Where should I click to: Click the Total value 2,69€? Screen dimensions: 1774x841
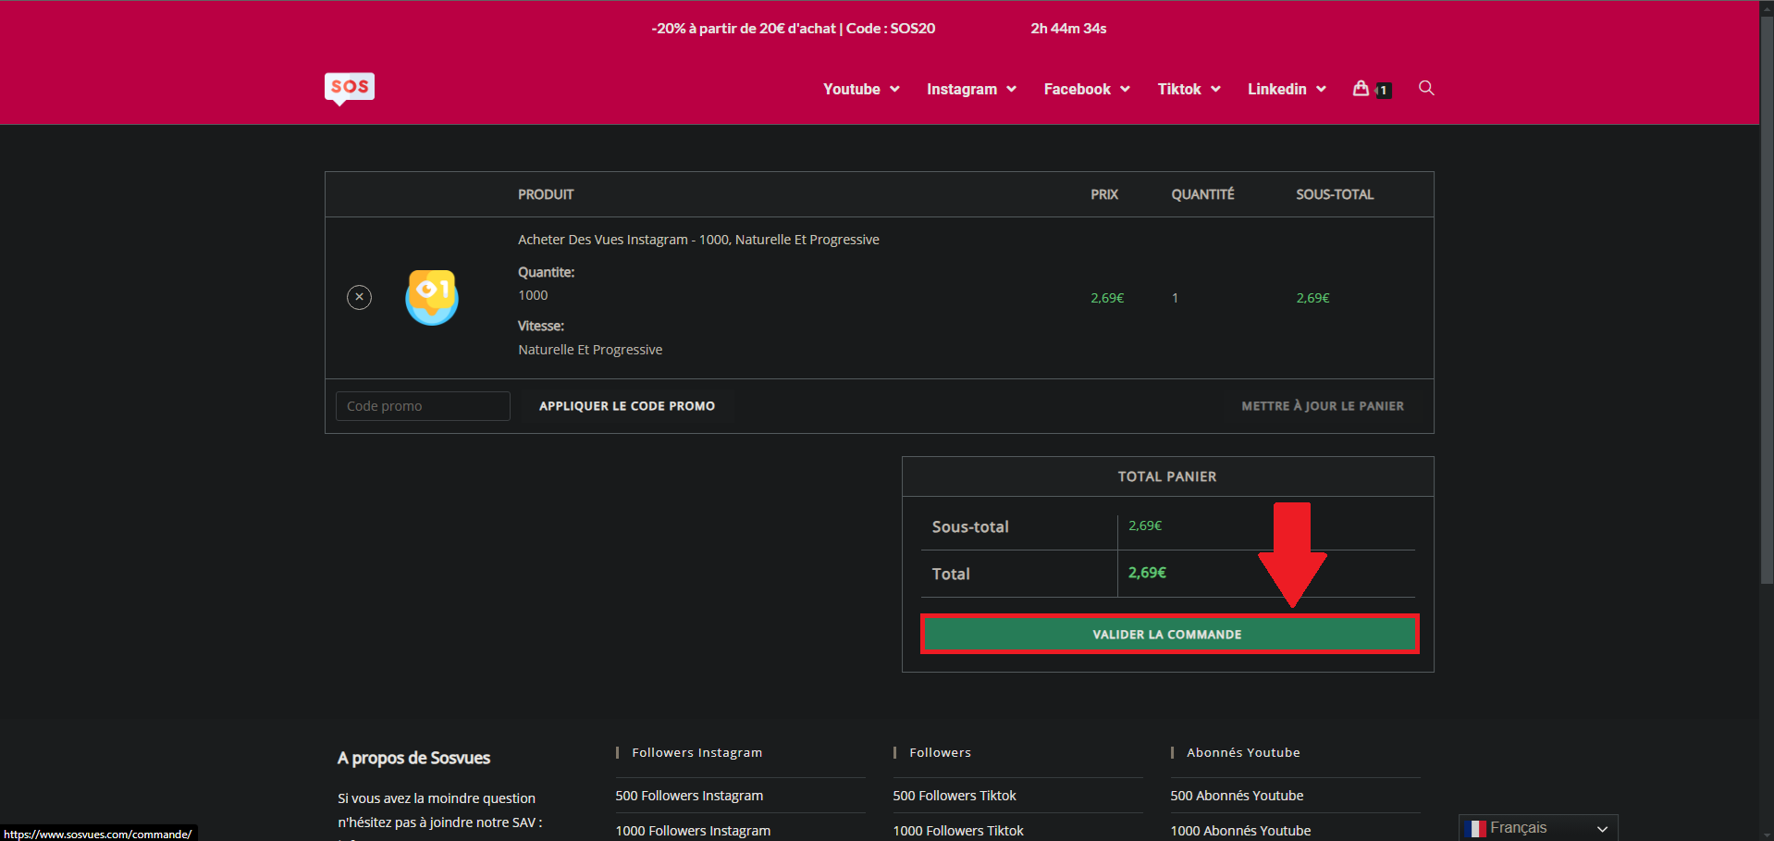(x=1147, y=573)
